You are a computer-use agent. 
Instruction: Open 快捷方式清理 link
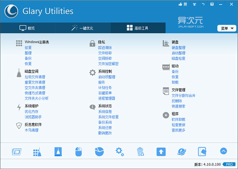click(35, 93)
